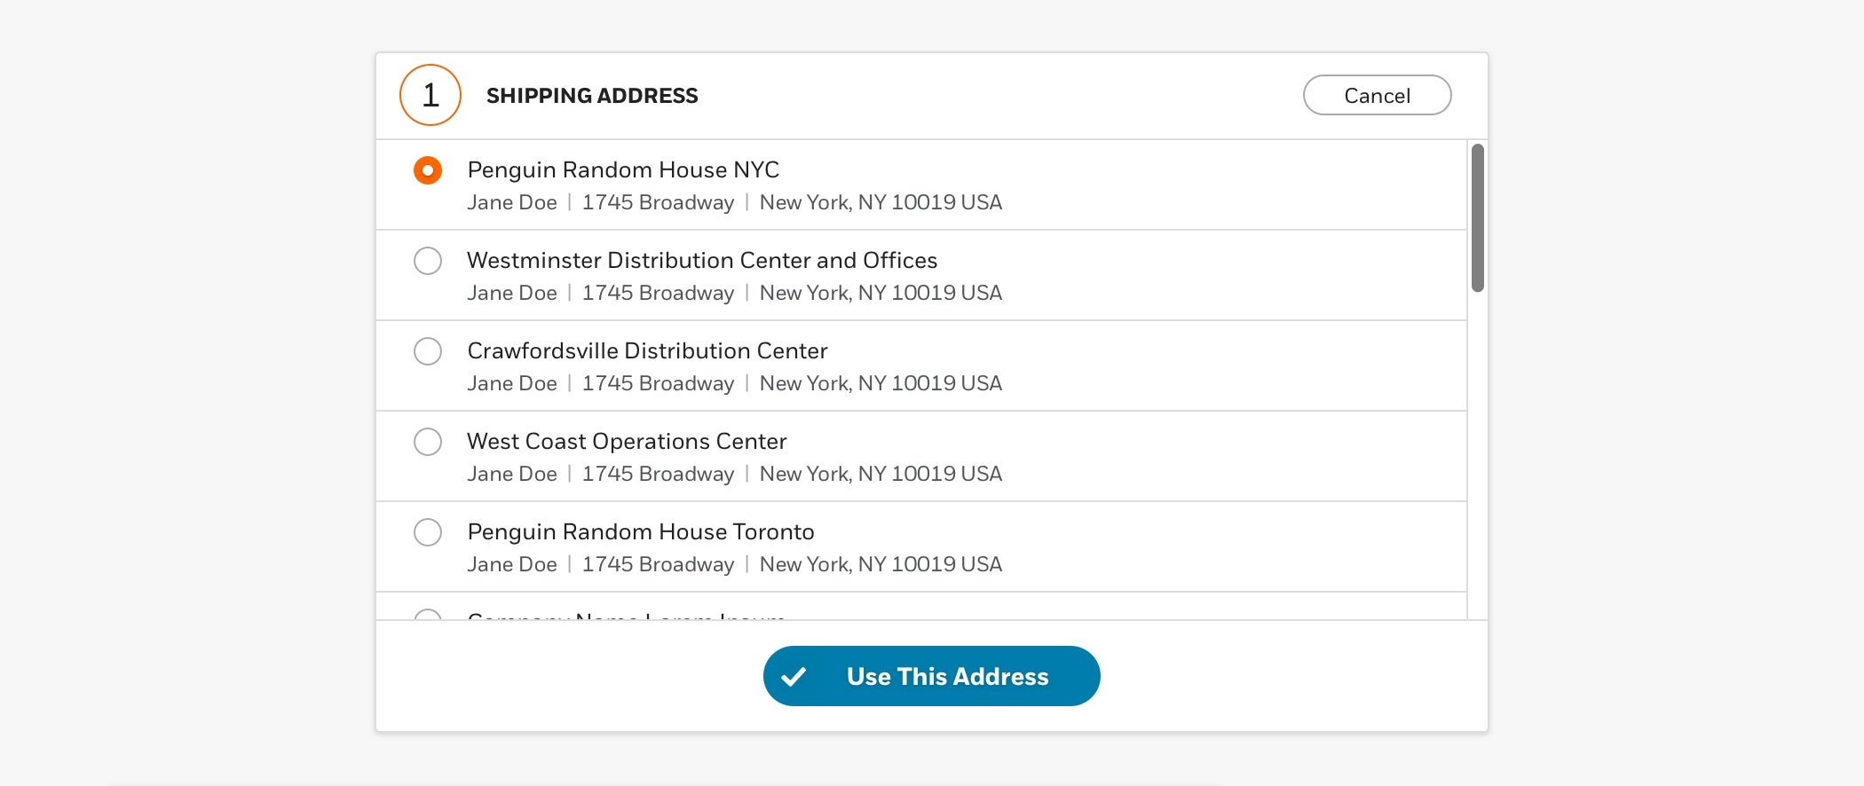Select the Penguin Random House Toronto radio button

[x=428, y=531]
